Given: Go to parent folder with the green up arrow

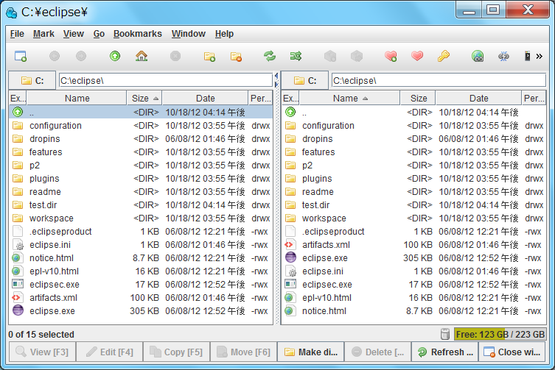Looking at the screenshot, I should pos(115,56).
